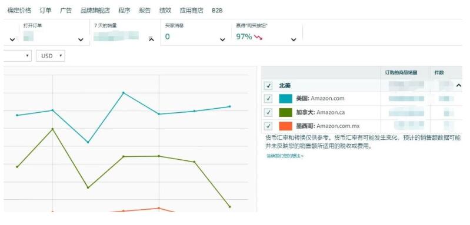This screenshot has height=225, width=470.
Task: Open the USD currency dropdown
Action: point(51,56)
